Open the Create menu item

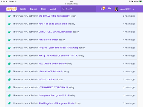[23, 9]
